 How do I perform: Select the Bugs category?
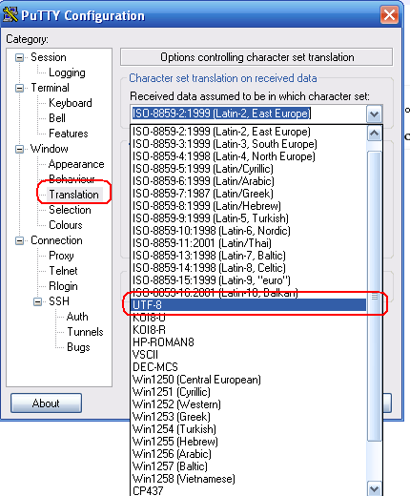pos(78,347)
